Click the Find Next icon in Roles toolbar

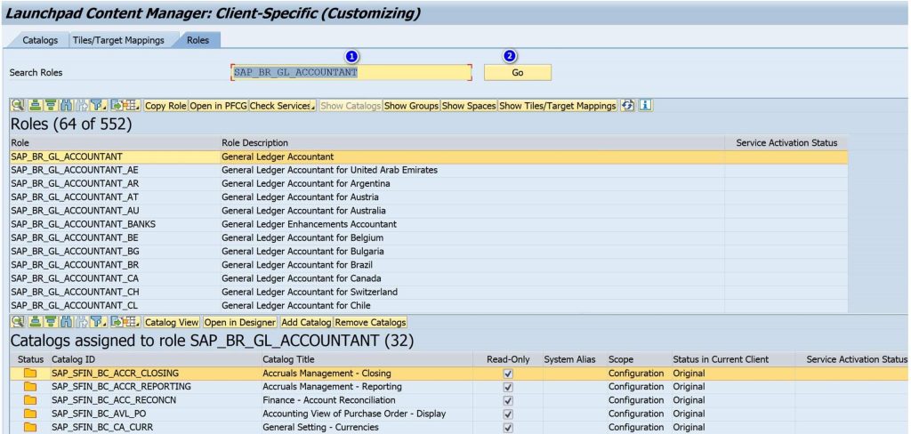81,106
